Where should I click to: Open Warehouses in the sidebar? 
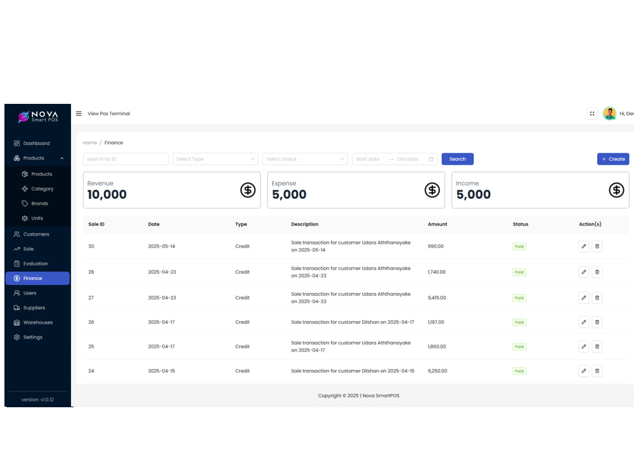point(37,322)
